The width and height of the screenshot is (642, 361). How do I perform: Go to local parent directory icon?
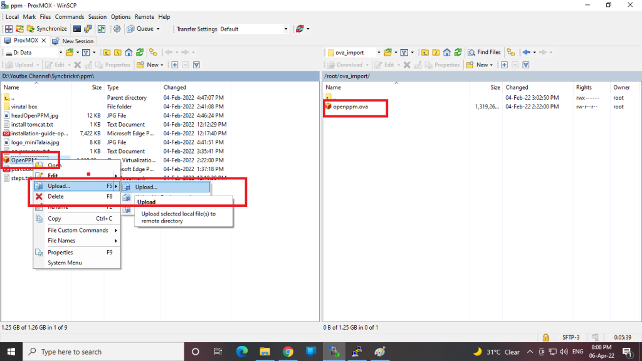pyautogui.click(x=107, y=53)
